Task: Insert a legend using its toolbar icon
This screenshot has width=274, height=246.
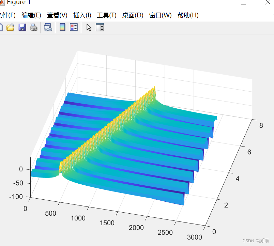Action: pyautogui.click(x=74, y=27)
